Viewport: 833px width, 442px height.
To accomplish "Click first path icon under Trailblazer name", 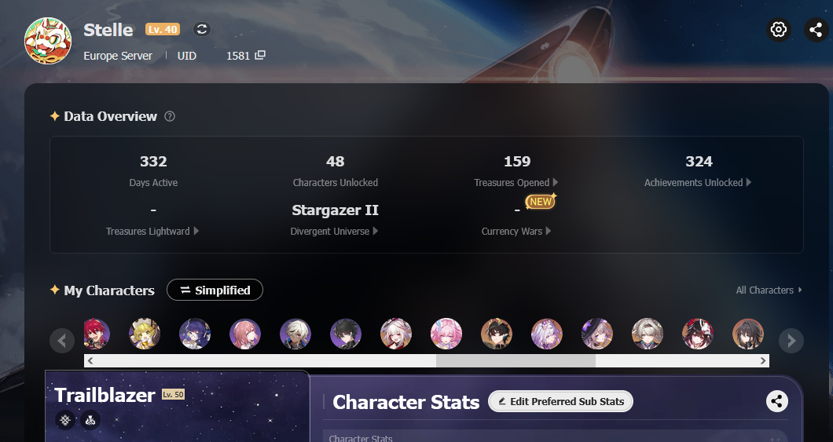I will click(x=64, y=420).
